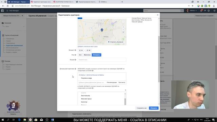The width and height of the screenshot is (217, 122).
Task: Open minimum age dropdown showing 23
Action: point(81,50)
